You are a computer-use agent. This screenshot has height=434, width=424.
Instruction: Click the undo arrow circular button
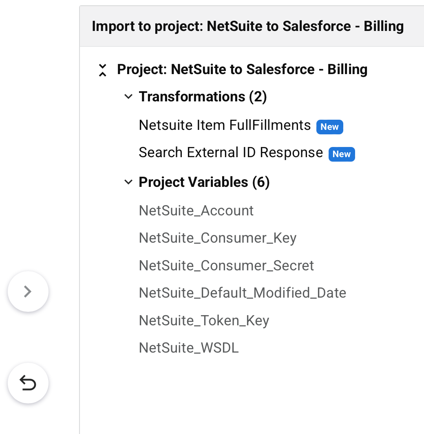pyautogui.click(x=28, y=383)
